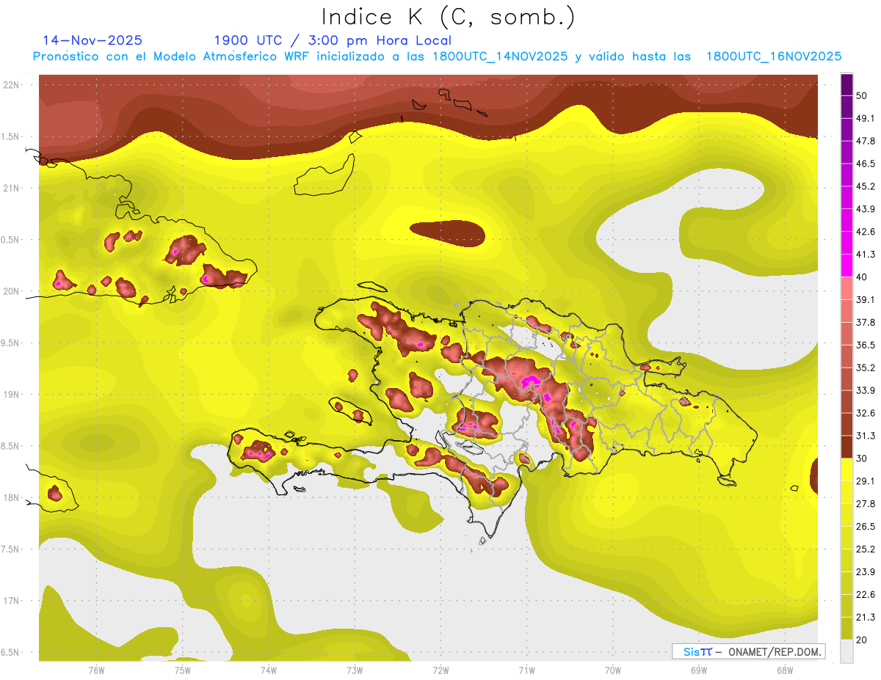
Task: Click legend value 37.8
Action: pyautogui.click(x=866, y=322)
